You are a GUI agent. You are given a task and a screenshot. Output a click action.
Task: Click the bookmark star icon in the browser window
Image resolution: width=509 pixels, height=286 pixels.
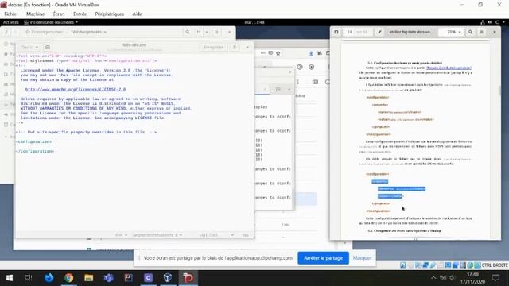point(278,53)
